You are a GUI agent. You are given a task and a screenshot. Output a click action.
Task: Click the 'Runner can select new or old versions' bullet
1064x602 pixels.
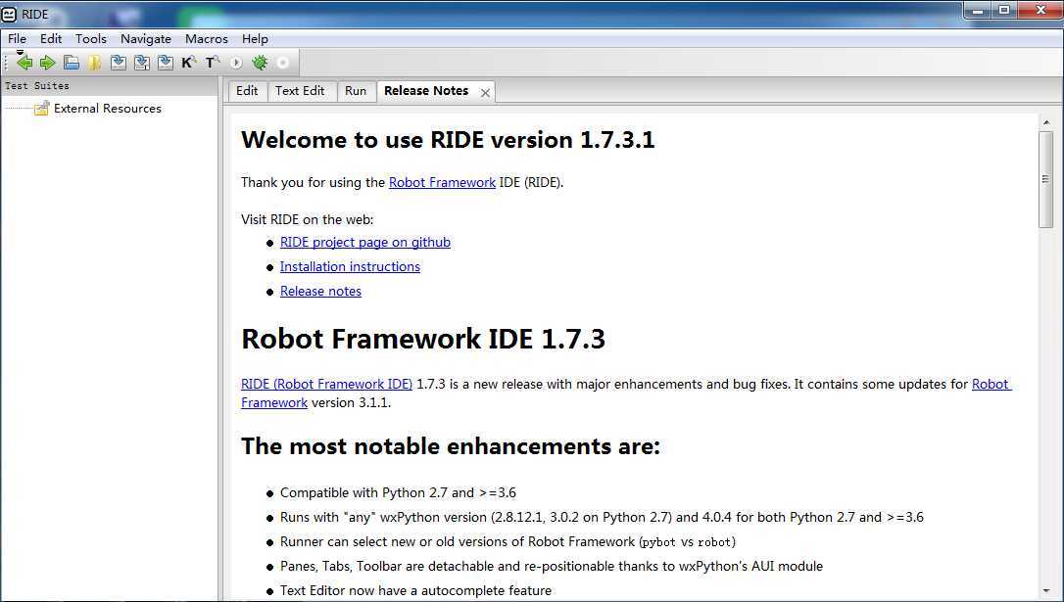(508, 541)
